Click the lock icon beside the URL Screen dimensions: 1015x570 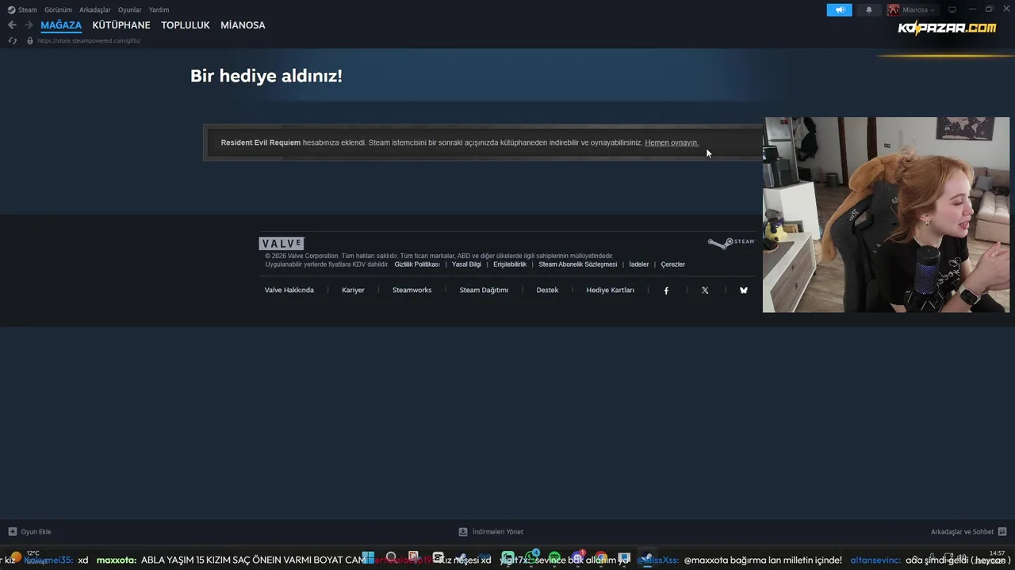click(30, 40)
